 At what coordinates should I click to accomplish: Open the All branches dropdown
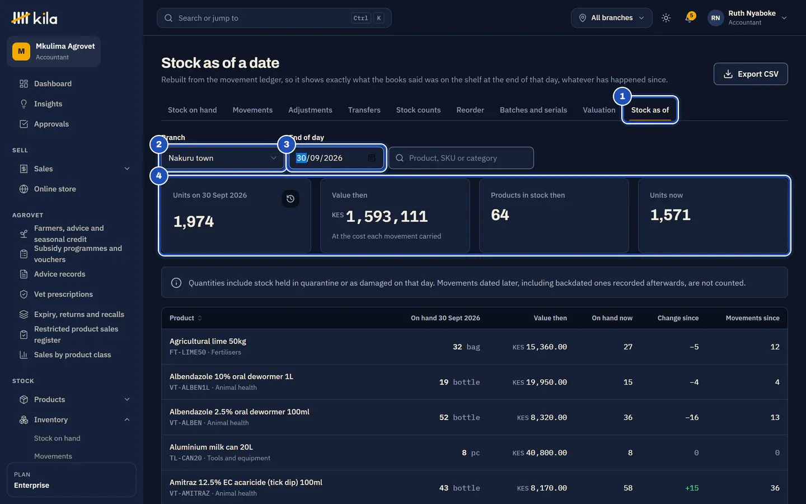pos(612,18)
